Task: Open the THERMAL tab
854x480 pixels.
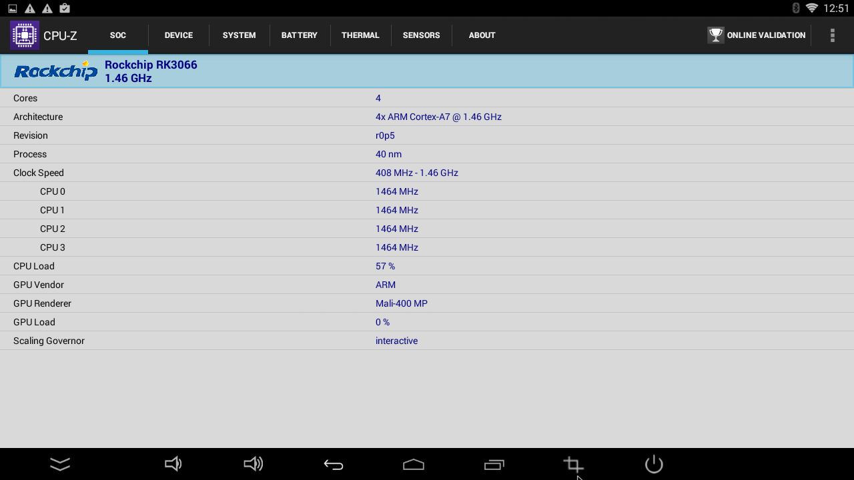Action: [360, 35]
